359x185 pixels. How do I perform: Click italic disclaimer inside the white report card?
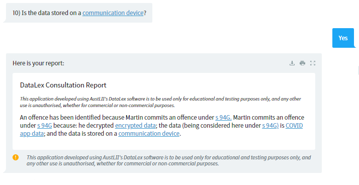(160, 102)
